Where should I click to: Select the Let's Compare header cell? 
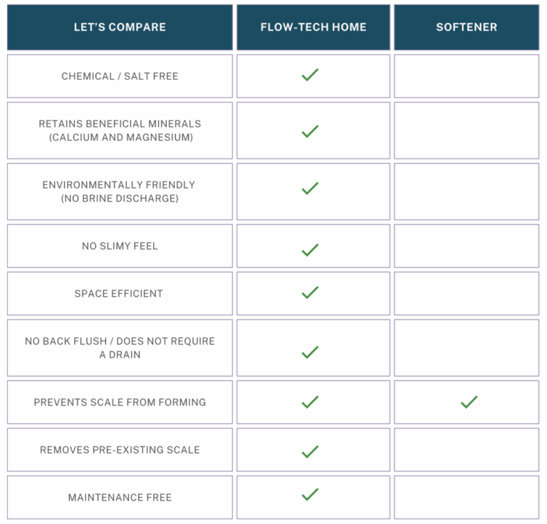[120, 27]
